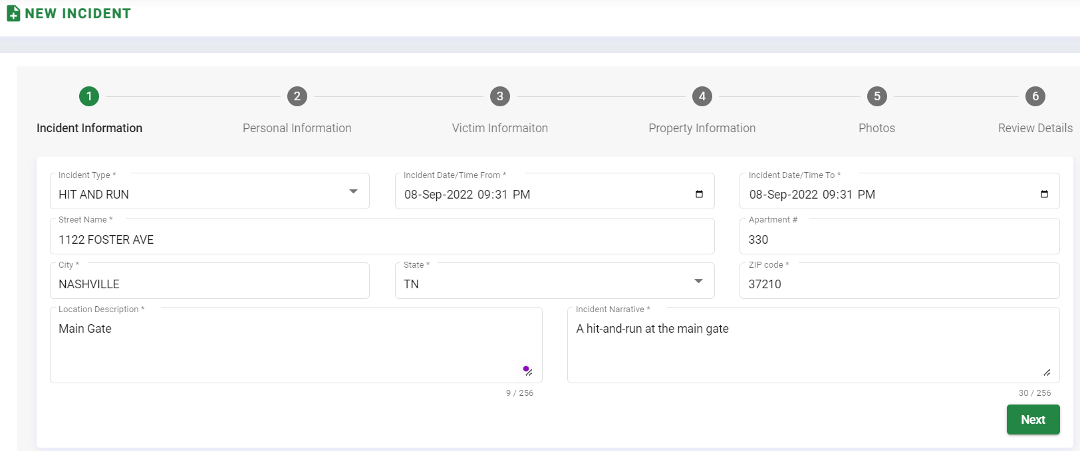The image size is (1080, 451).
Task: Click step 2 circle icon
Action: click(x=297, y=96)
